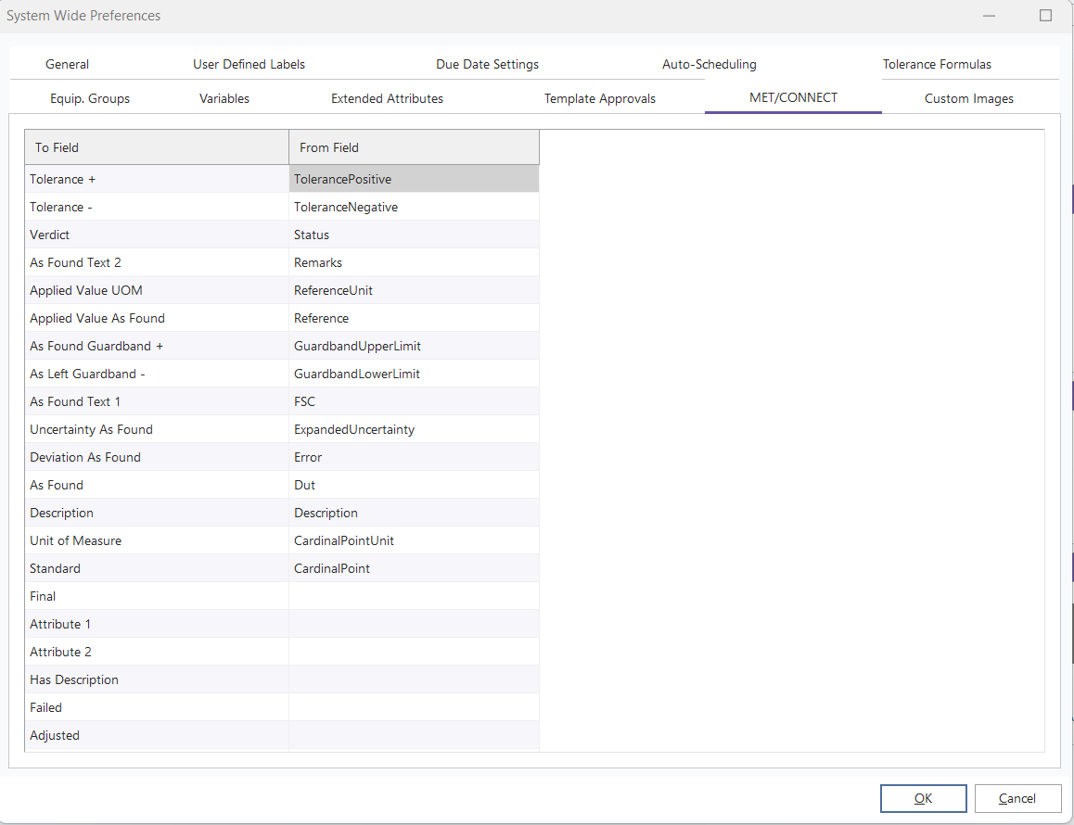
Task: Select the GuardbandUpperLimit cell
Action: 414,346
